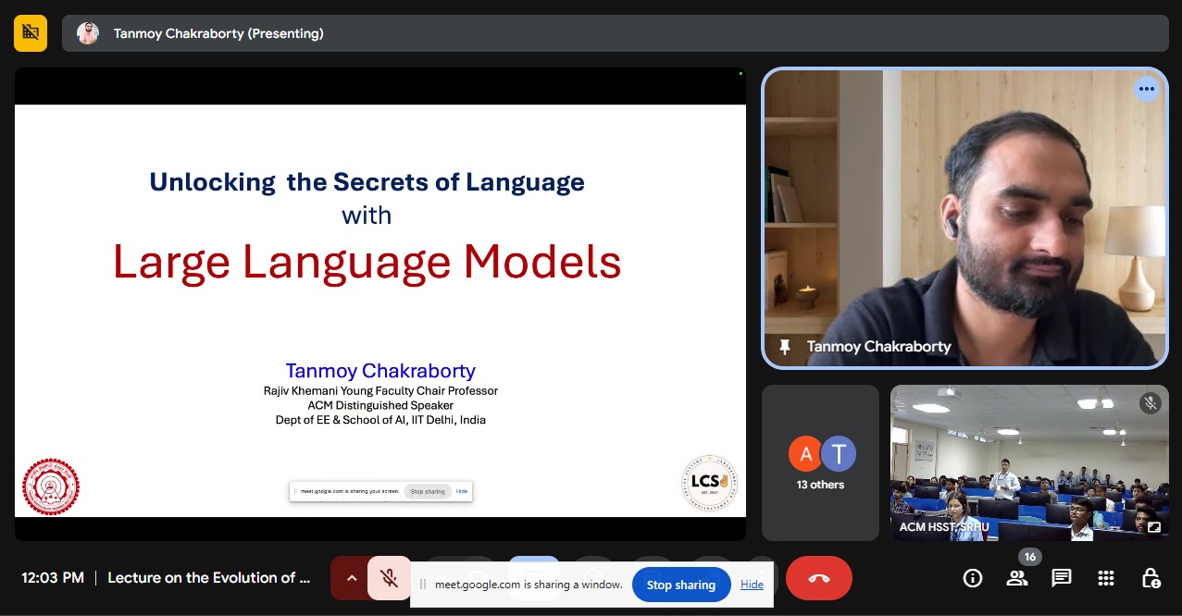This screenshot has height=616, width=1182.
Task: Select the ACM HSST SRHU video thumbnail
Action: point(1028,462)
